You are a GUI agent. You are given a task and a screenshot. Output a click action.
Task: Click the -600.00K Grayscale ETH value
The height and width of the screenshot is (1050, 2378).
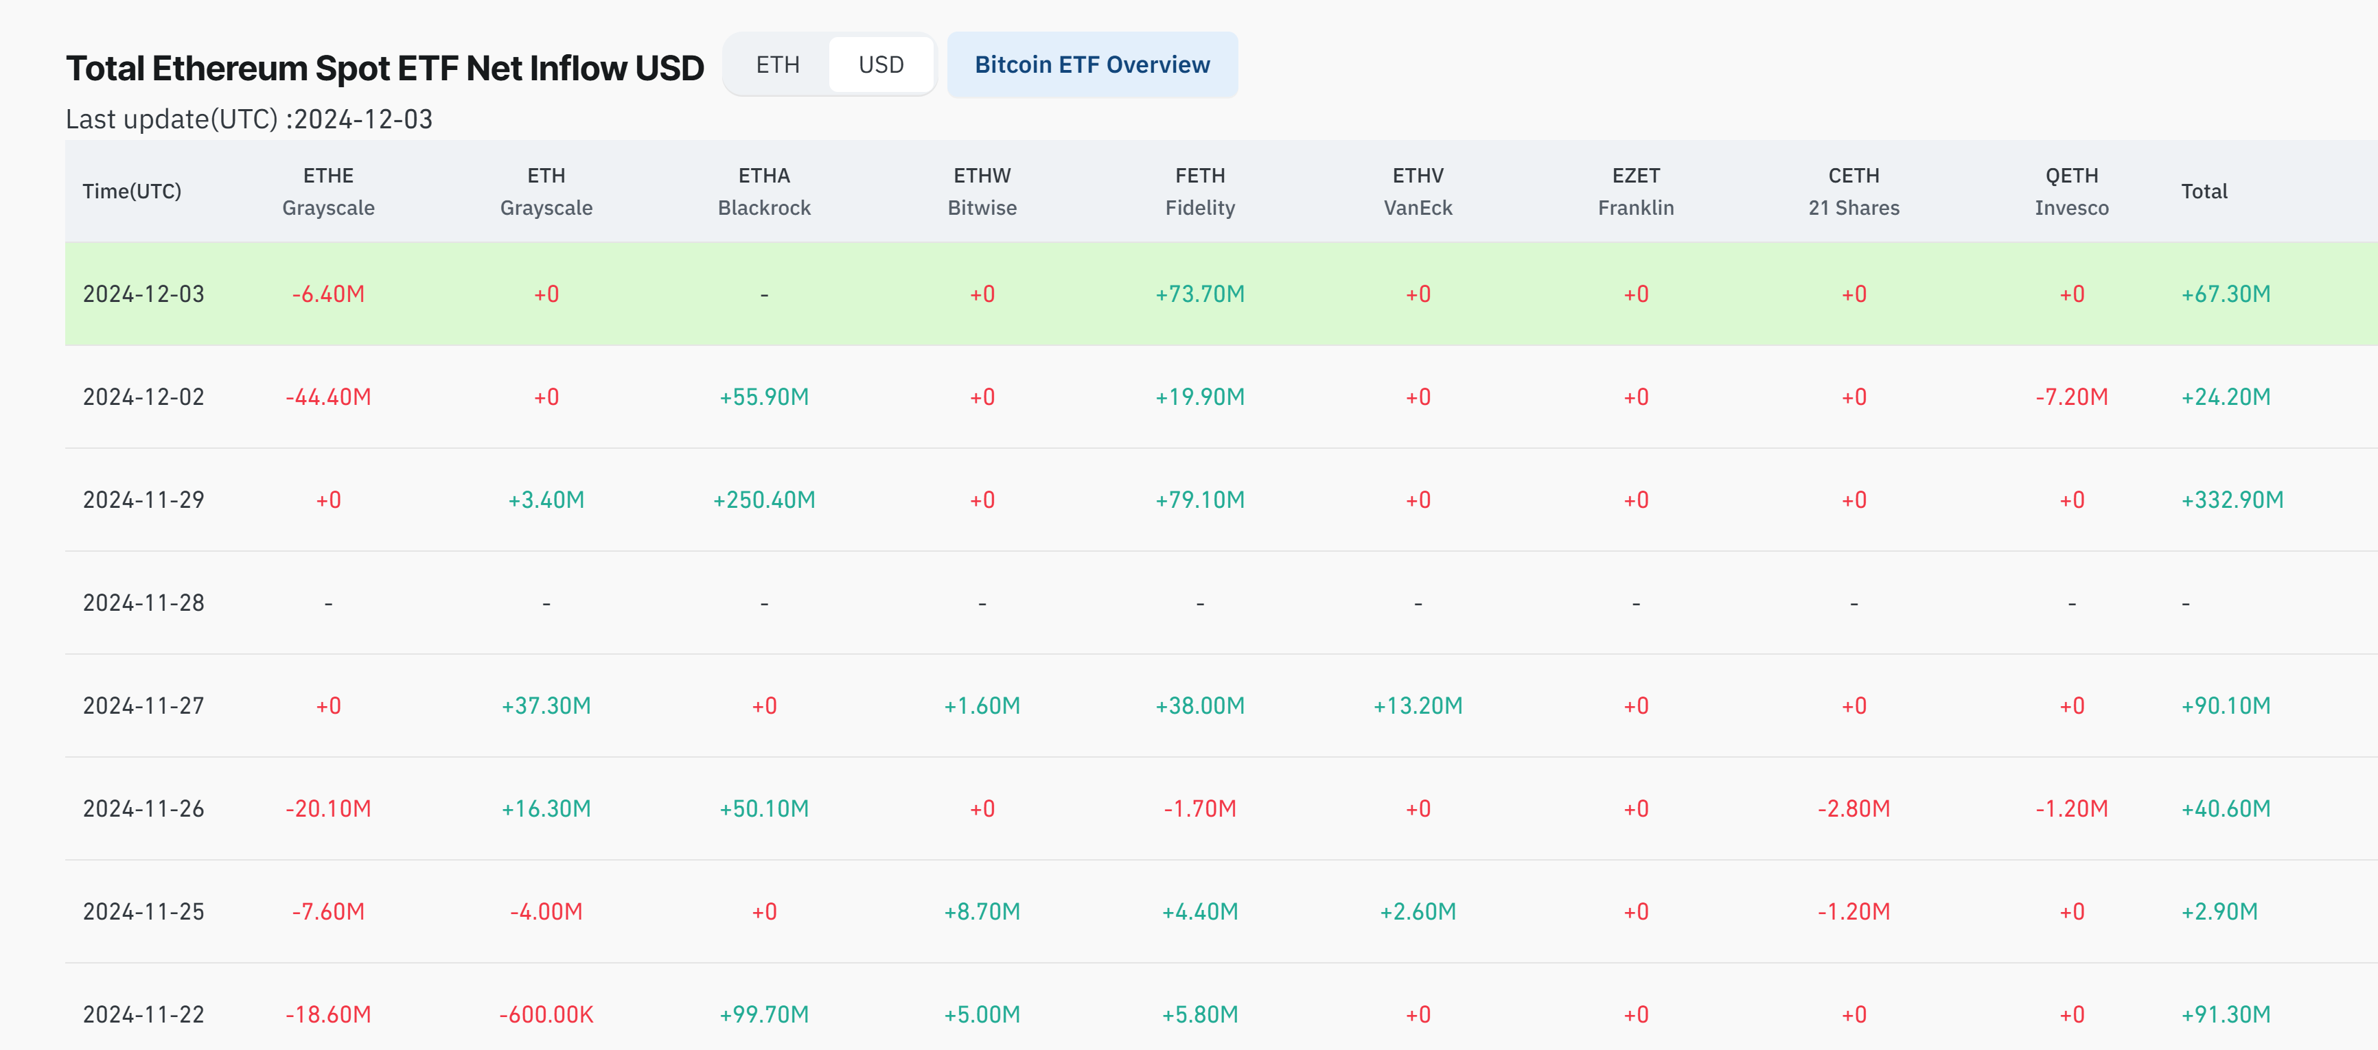[546, 1015]
